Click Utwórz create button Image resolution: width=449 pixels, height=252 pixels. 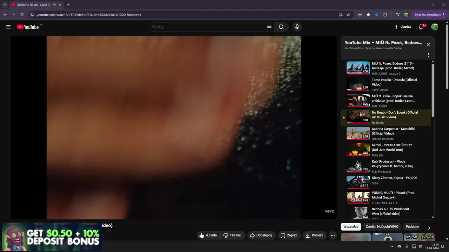tap(402, 27)
